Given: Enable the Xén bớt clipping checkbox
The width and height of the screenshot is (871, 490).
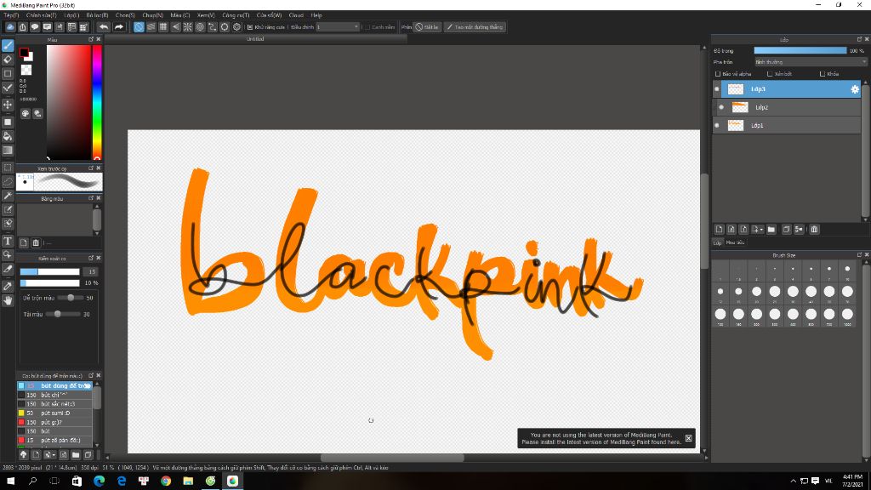Looking at the screenshot, I should (770, 74).
